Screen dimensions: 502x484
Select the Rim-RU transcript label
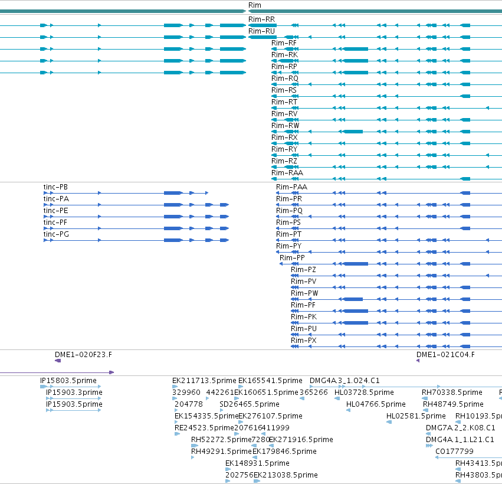click(261, 31)
